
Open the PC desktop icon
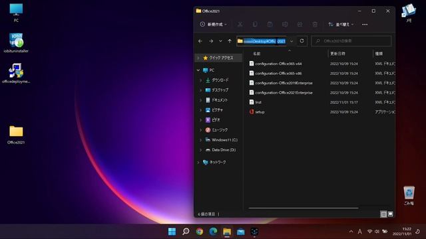point(16,13)
